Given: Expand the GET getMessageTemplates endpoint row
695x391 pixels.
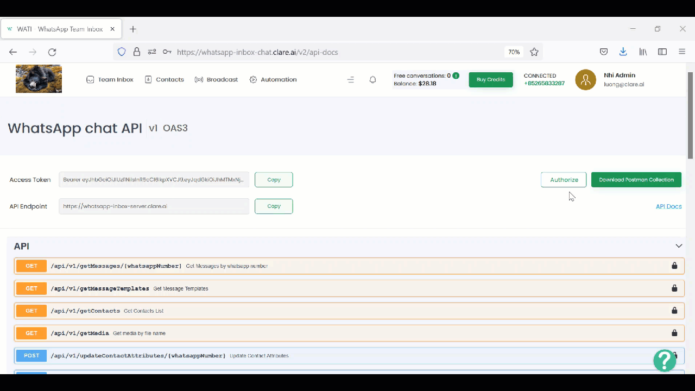Looking at the screenshot, I should 349,288.
